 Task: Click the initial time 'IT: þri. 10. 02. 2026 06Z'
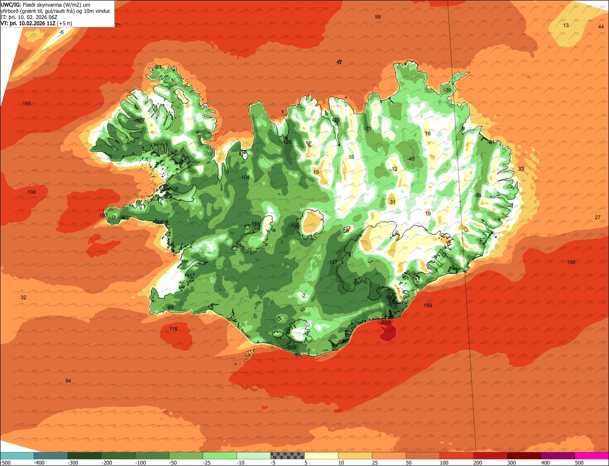coord(29,17)
